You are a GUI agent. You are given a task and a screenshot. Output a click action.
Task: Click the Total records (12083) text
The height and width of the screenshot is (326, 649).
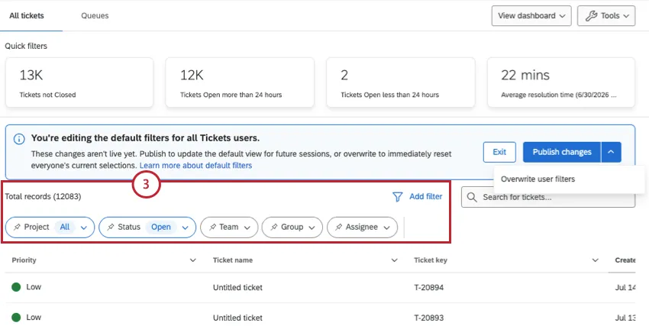coord(43,197)
